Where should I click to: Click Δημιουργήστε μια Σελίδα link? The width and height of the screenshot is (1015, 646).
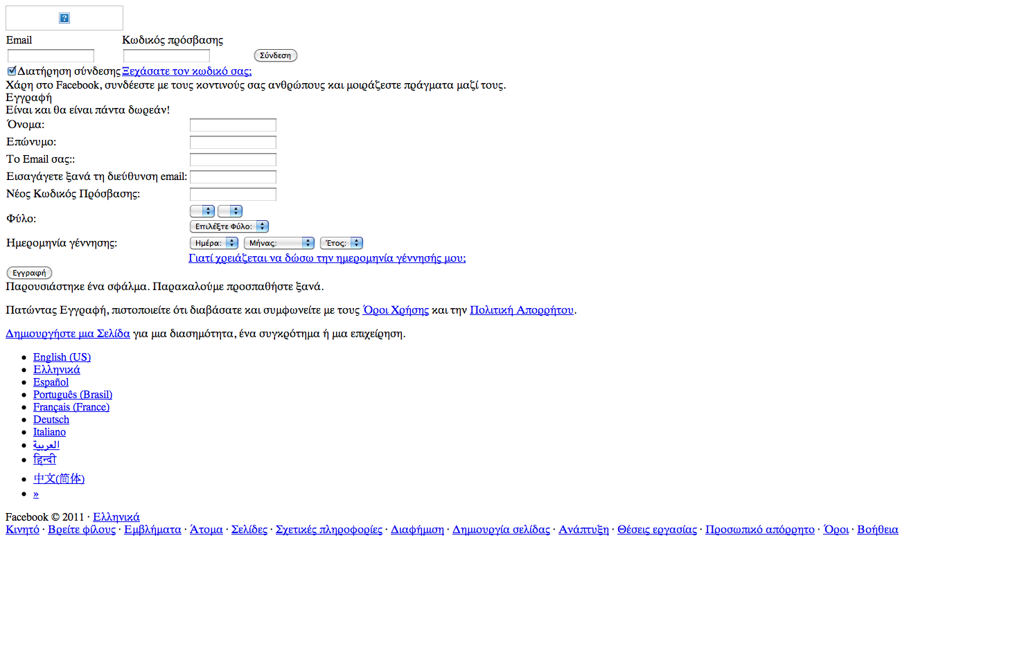[x=68, y=334]
